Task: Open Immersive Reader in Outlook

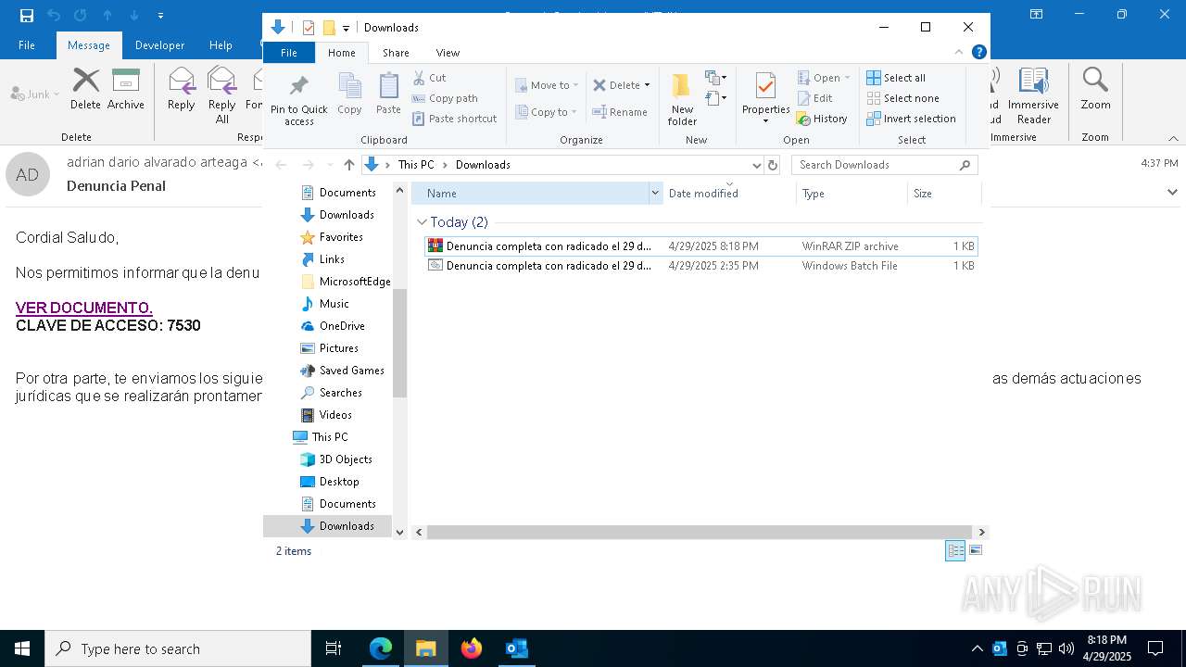Action: click(1033, 94)
